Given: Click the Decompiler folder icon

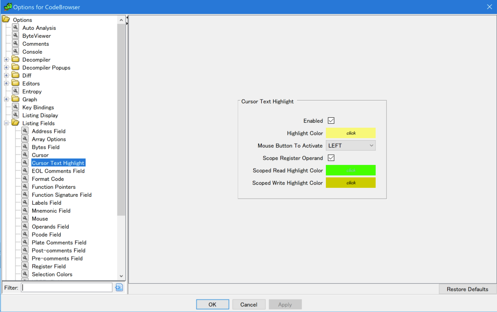Looking at the screenshot, I should pyautogui.click(x=15, y=59).
